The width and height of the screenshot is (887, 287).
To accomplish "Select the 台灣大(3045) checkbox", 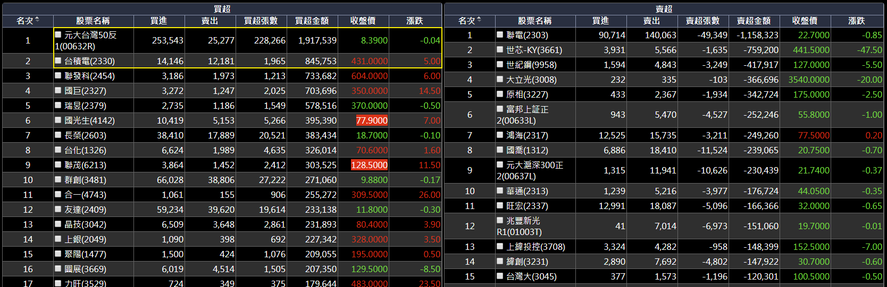I will [500, 276].
